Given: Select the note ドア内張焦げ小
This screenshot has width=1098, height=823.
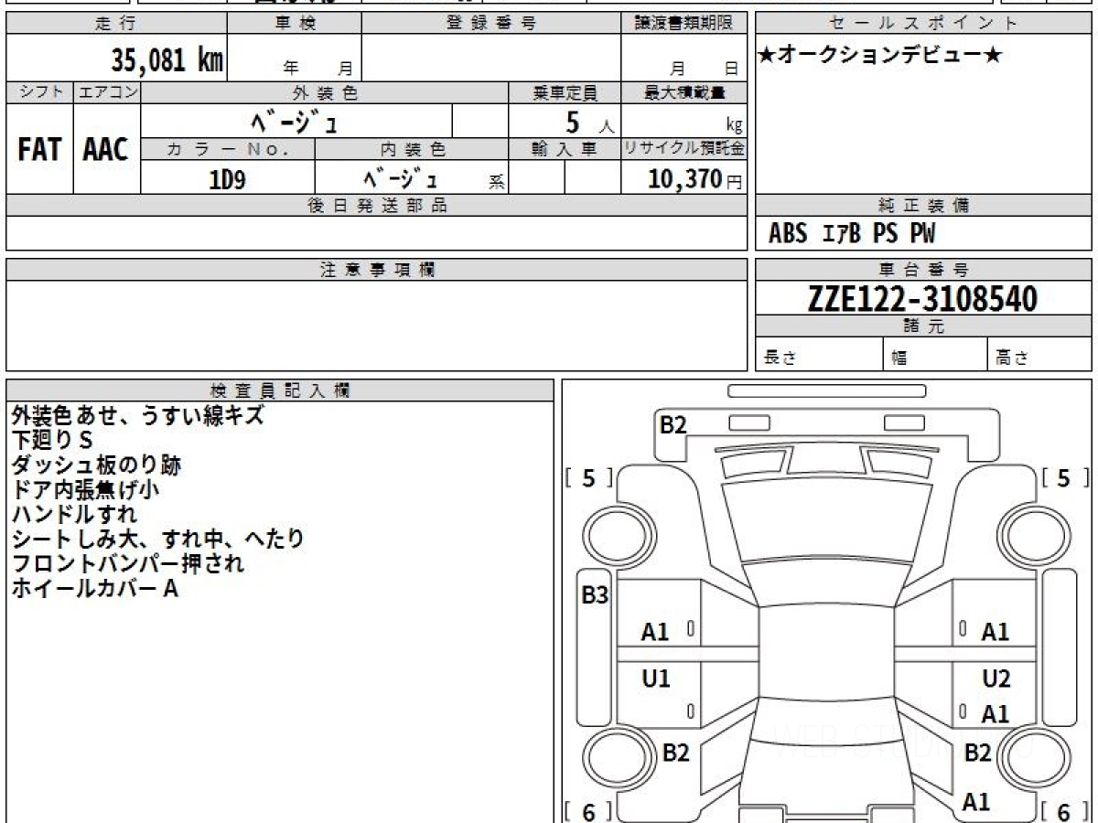Looking at the screenshot, I should pos(85,490).
